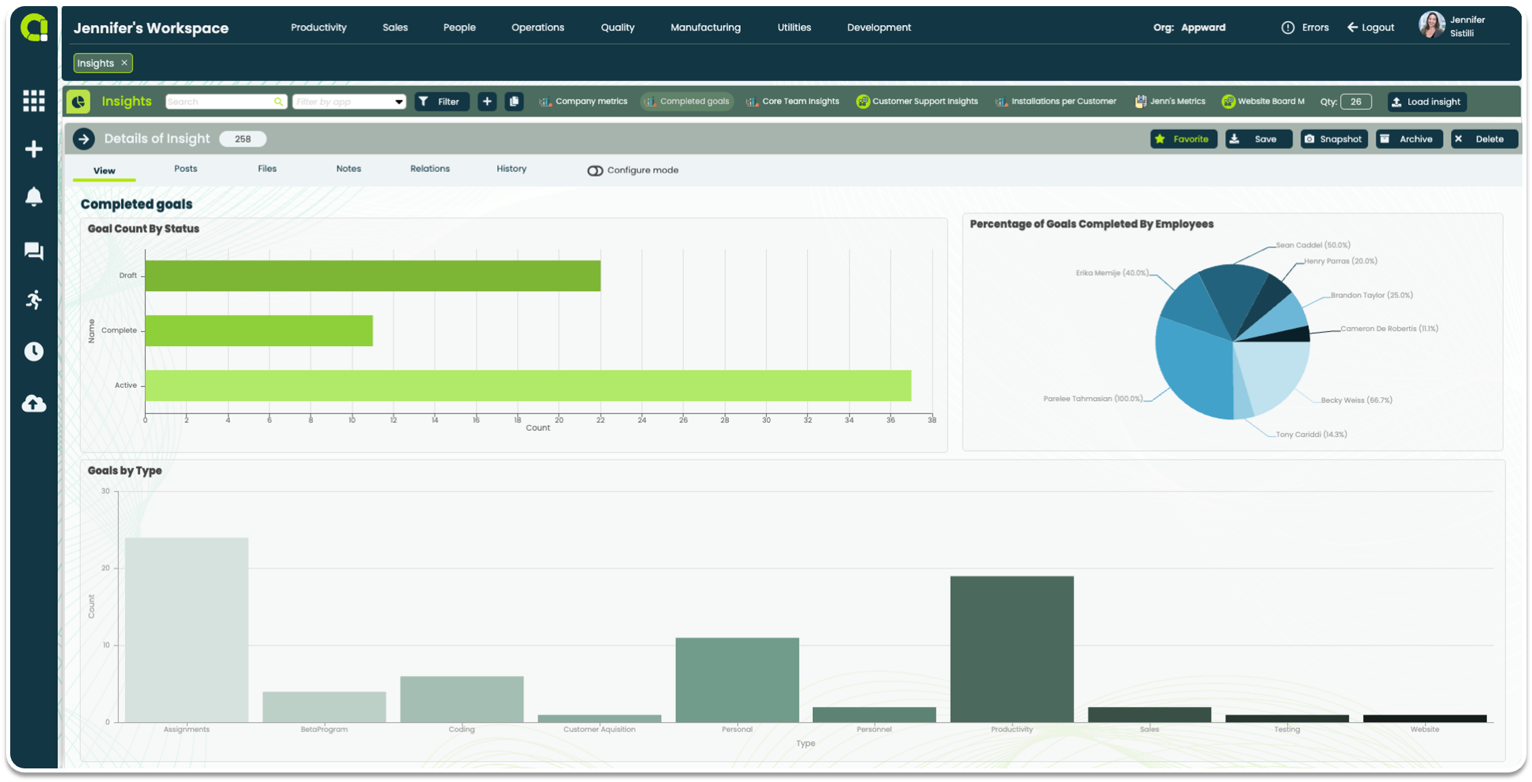Click the plus icon in left sidebar

pyautogui.click(x=33, y=149)
